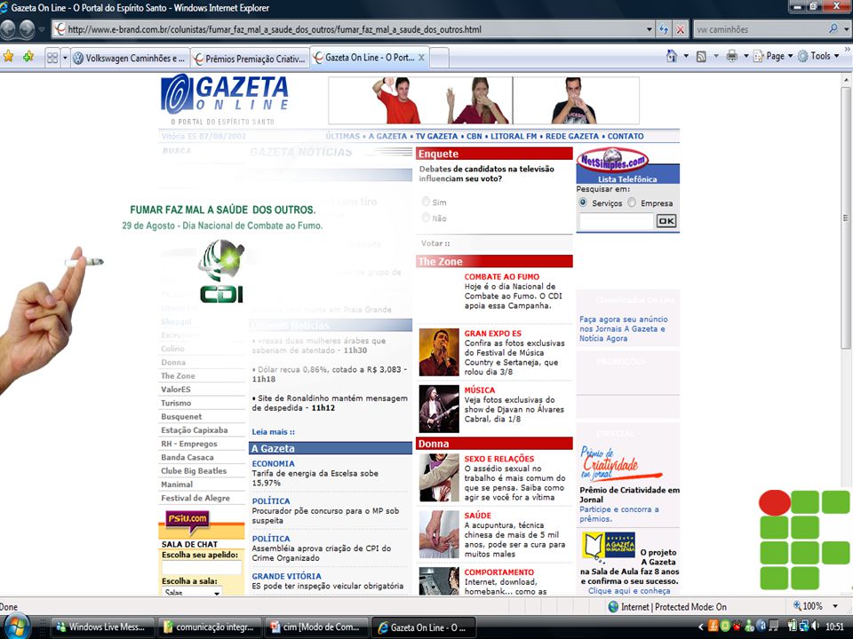Click the Print icon in command bar
This screenshot has width=853, height=639.
pos(732,56)
